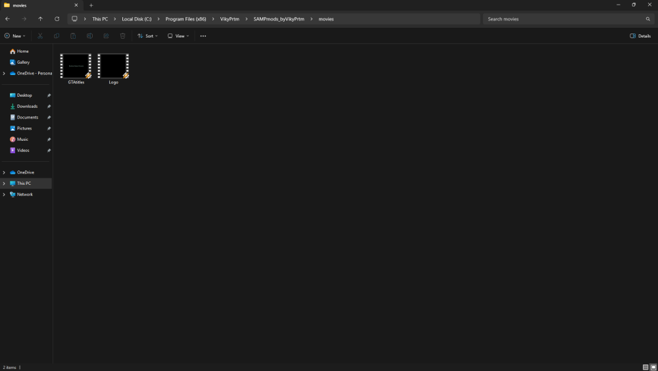Click the Rename toolbar icon
Viewport: 658px width, 371px height.
(x=89, y=36)
